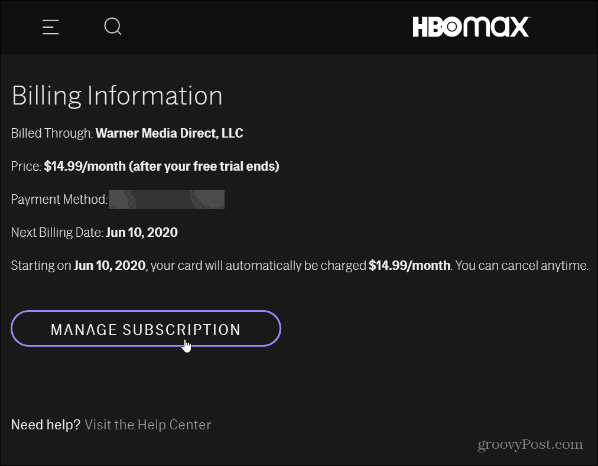Image resolution: width=598 pixels, height=466 pixels.
Task: Click the Warner Media Direct, LLC text
Action: coord(170,133)
